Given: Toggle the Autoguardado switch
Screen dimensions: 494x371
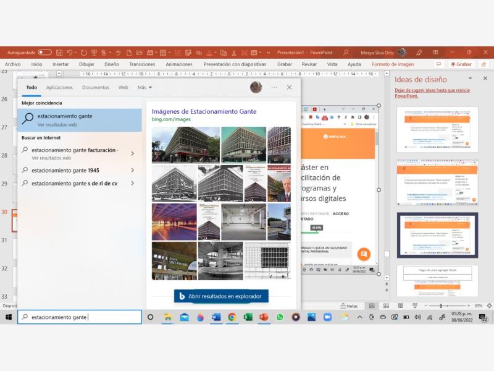Looking at the screenshot, I should (44, 53).
